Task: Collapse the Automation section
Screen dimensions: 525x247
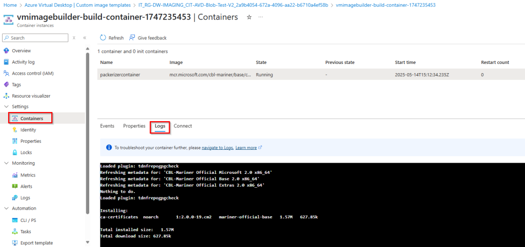Action: [x=6, y=209]
